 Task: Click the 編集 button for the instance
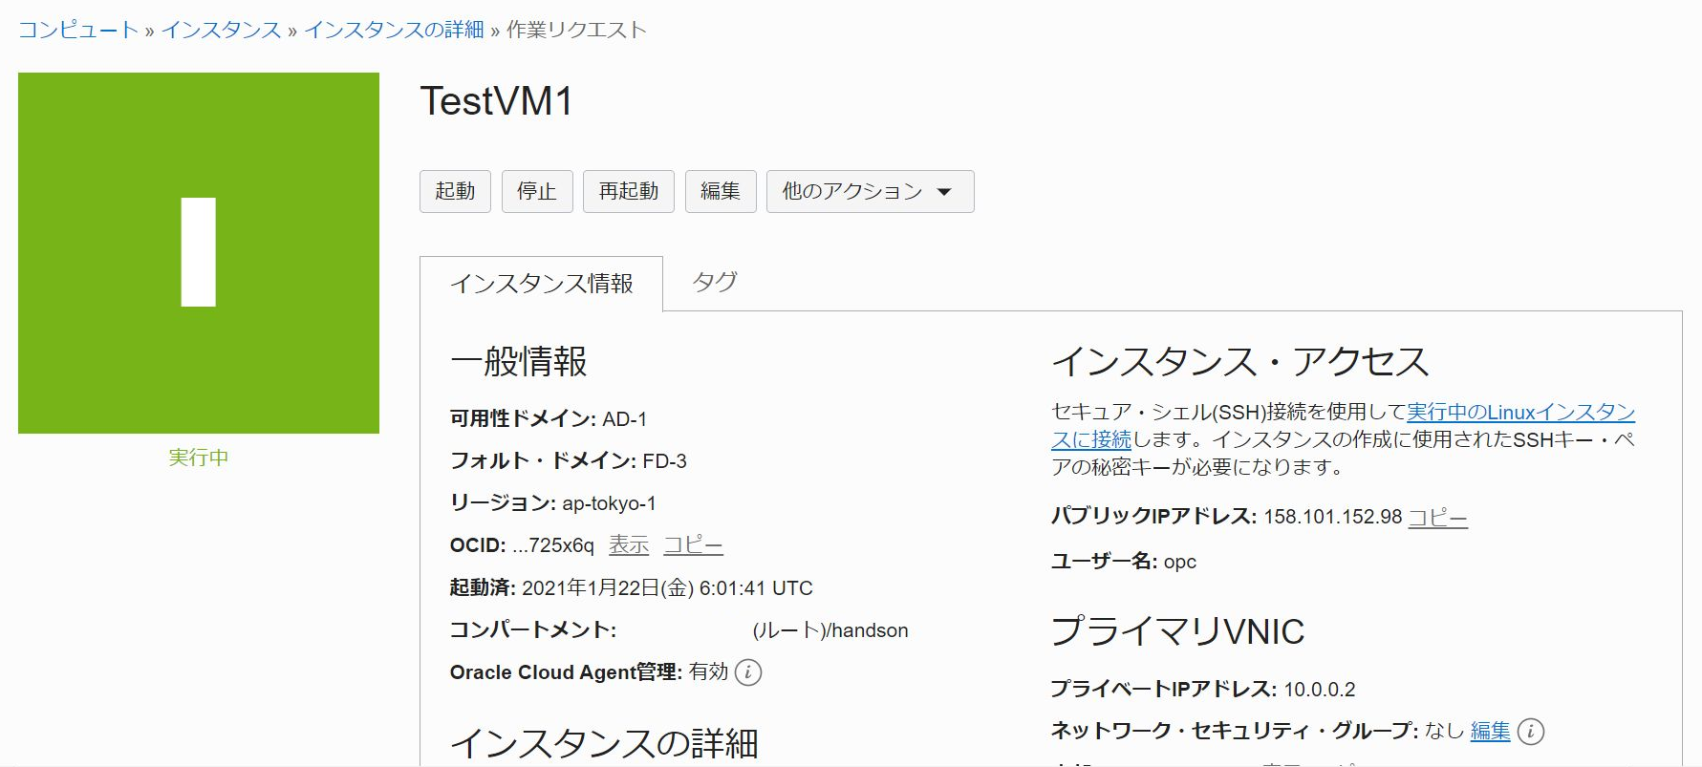click(720, 192)
